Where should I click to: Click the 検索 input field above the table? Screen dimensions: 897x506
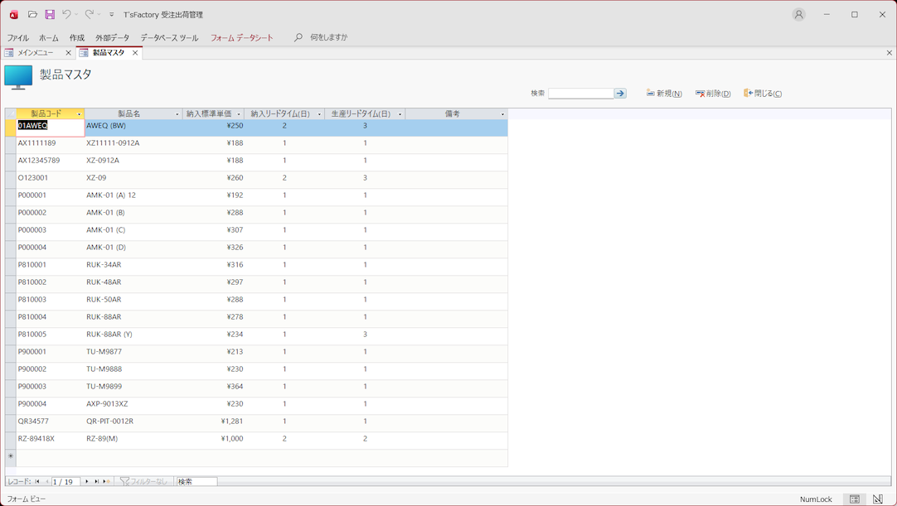point(580,94)
